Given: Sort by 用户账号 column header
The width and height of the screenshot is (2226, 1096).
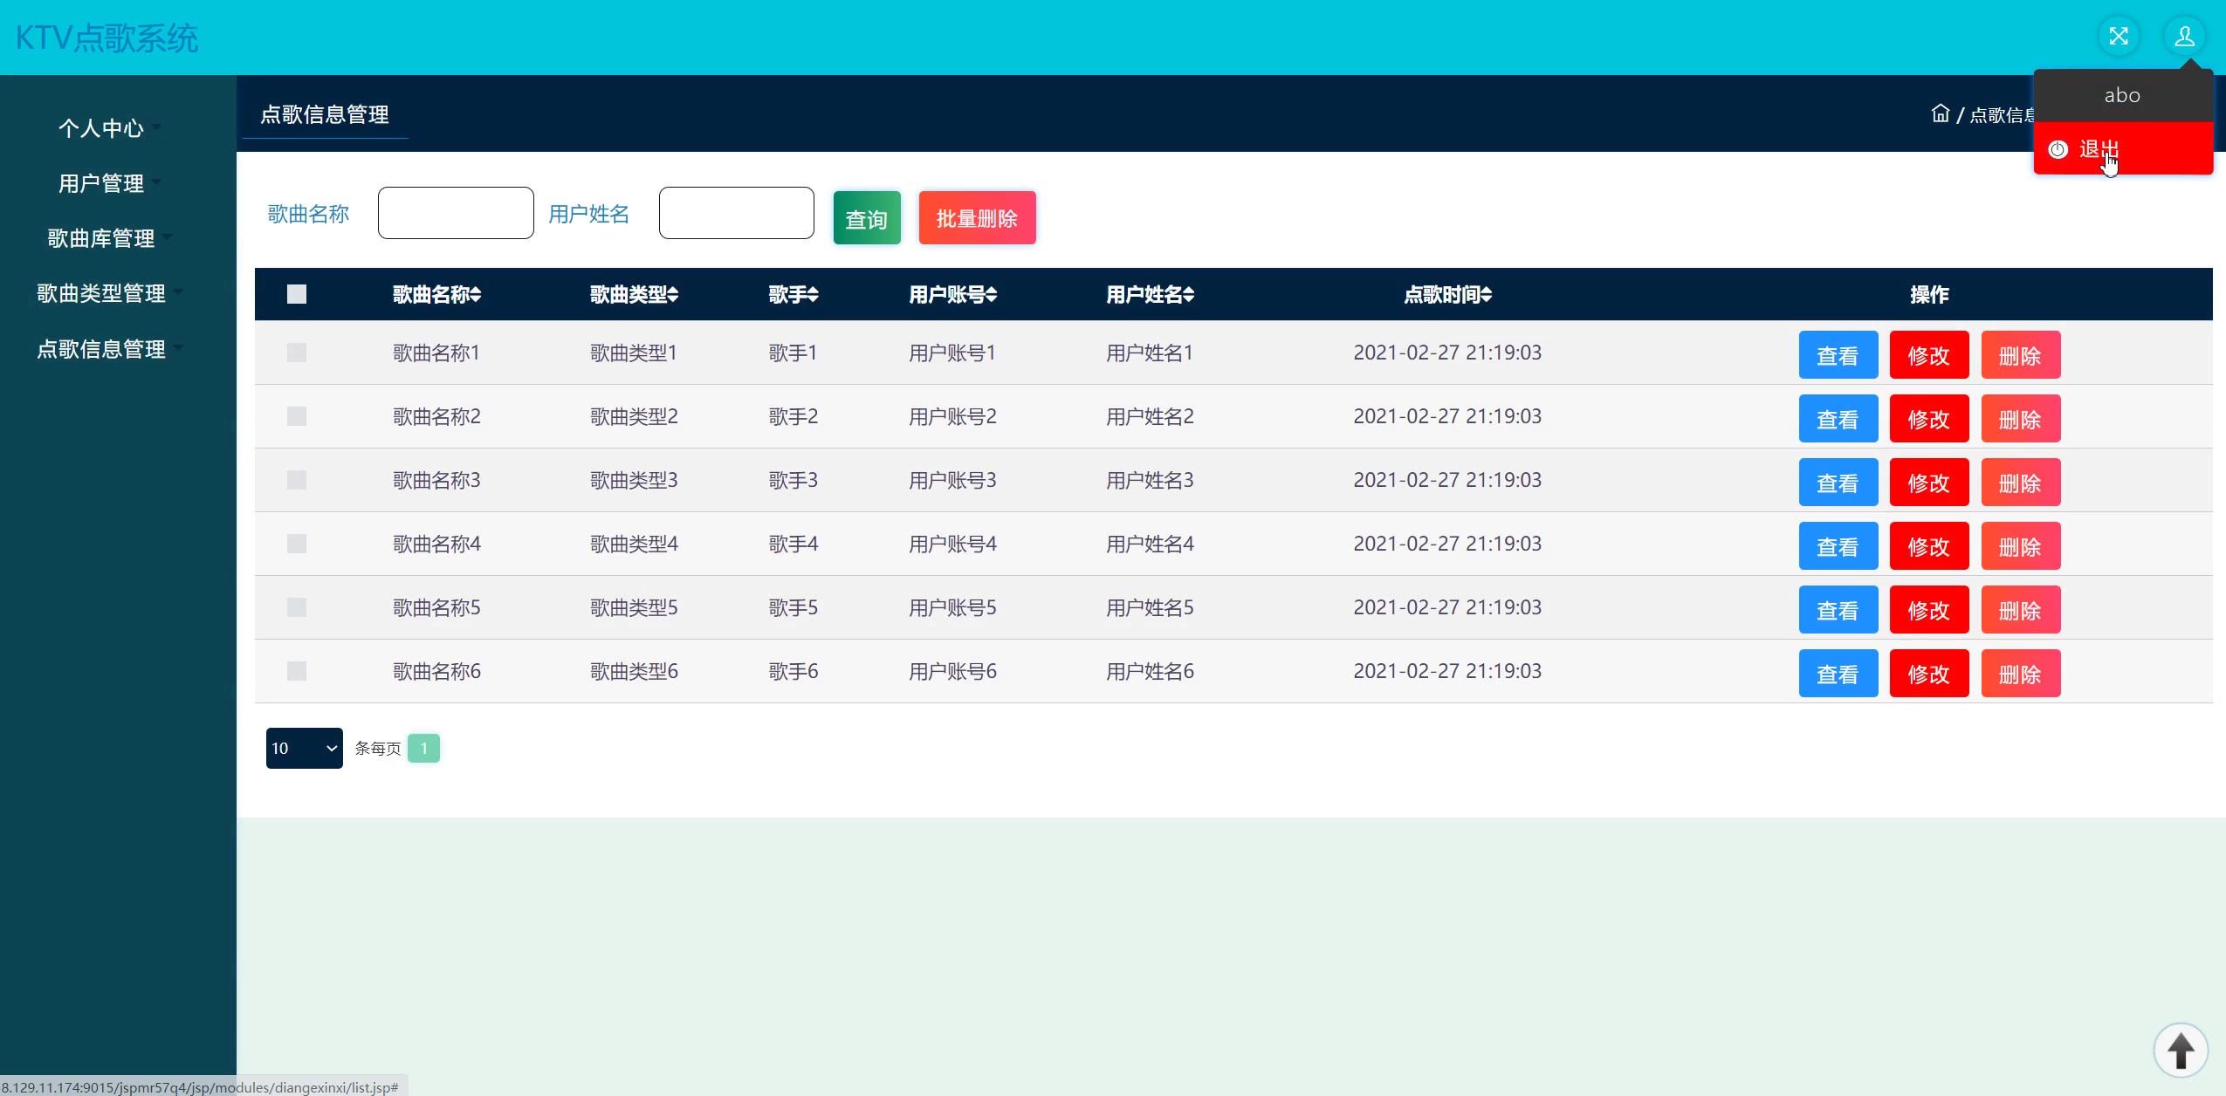Looking at the screenshot, I should 952,295.
